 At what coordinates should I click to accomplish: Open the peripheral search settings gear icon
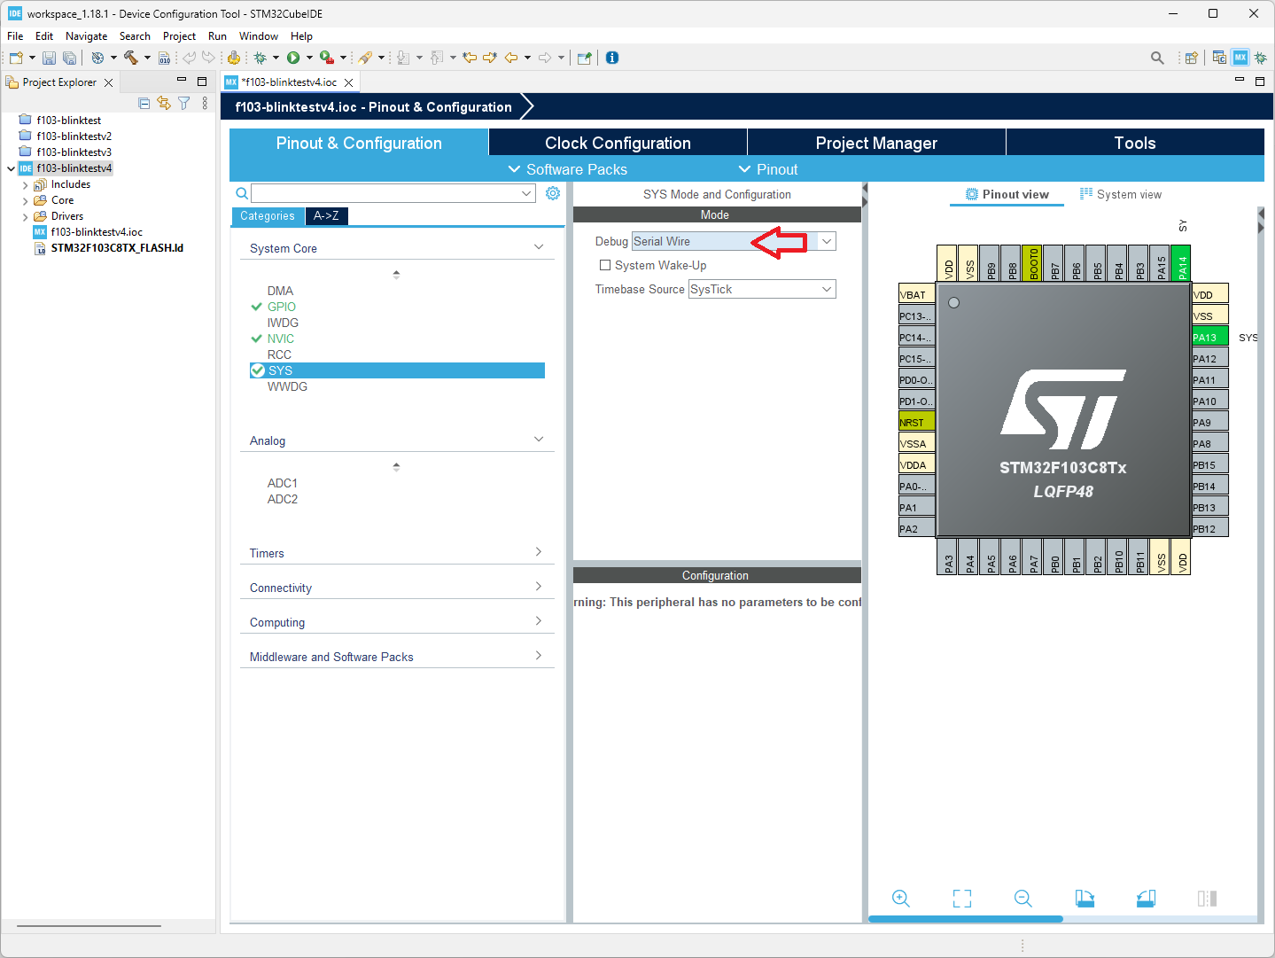pyautogui.click(x=553, y=192)
